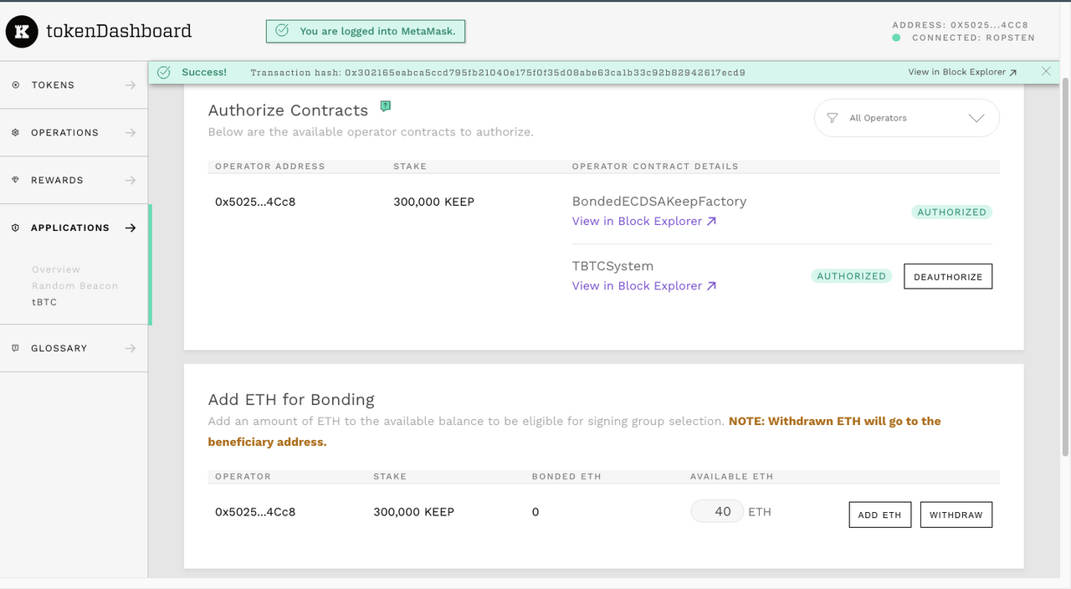Expand the All Operators chevron

tap(976, 118)
